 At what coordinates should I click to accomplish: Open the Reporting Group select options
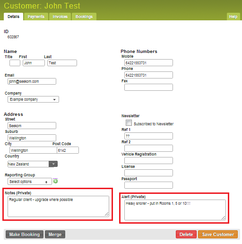30,182
